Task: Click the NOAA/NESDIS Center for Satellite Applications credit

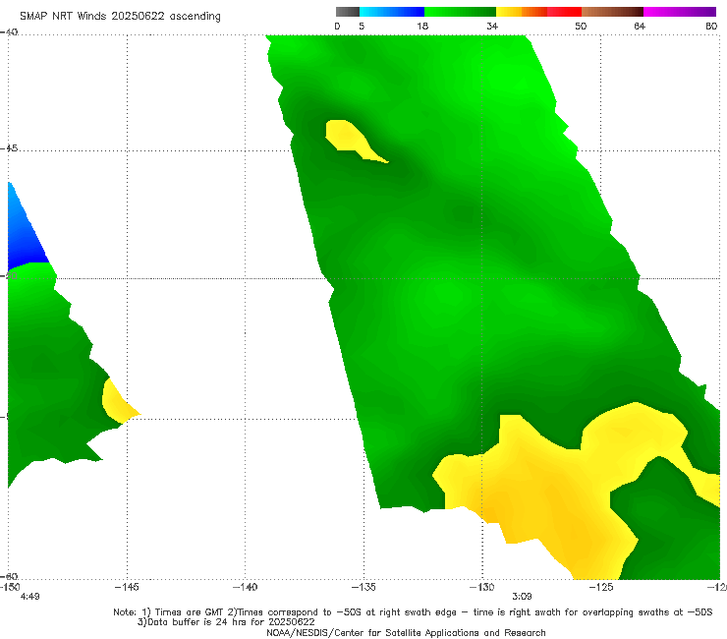Action: click(406, 632)
